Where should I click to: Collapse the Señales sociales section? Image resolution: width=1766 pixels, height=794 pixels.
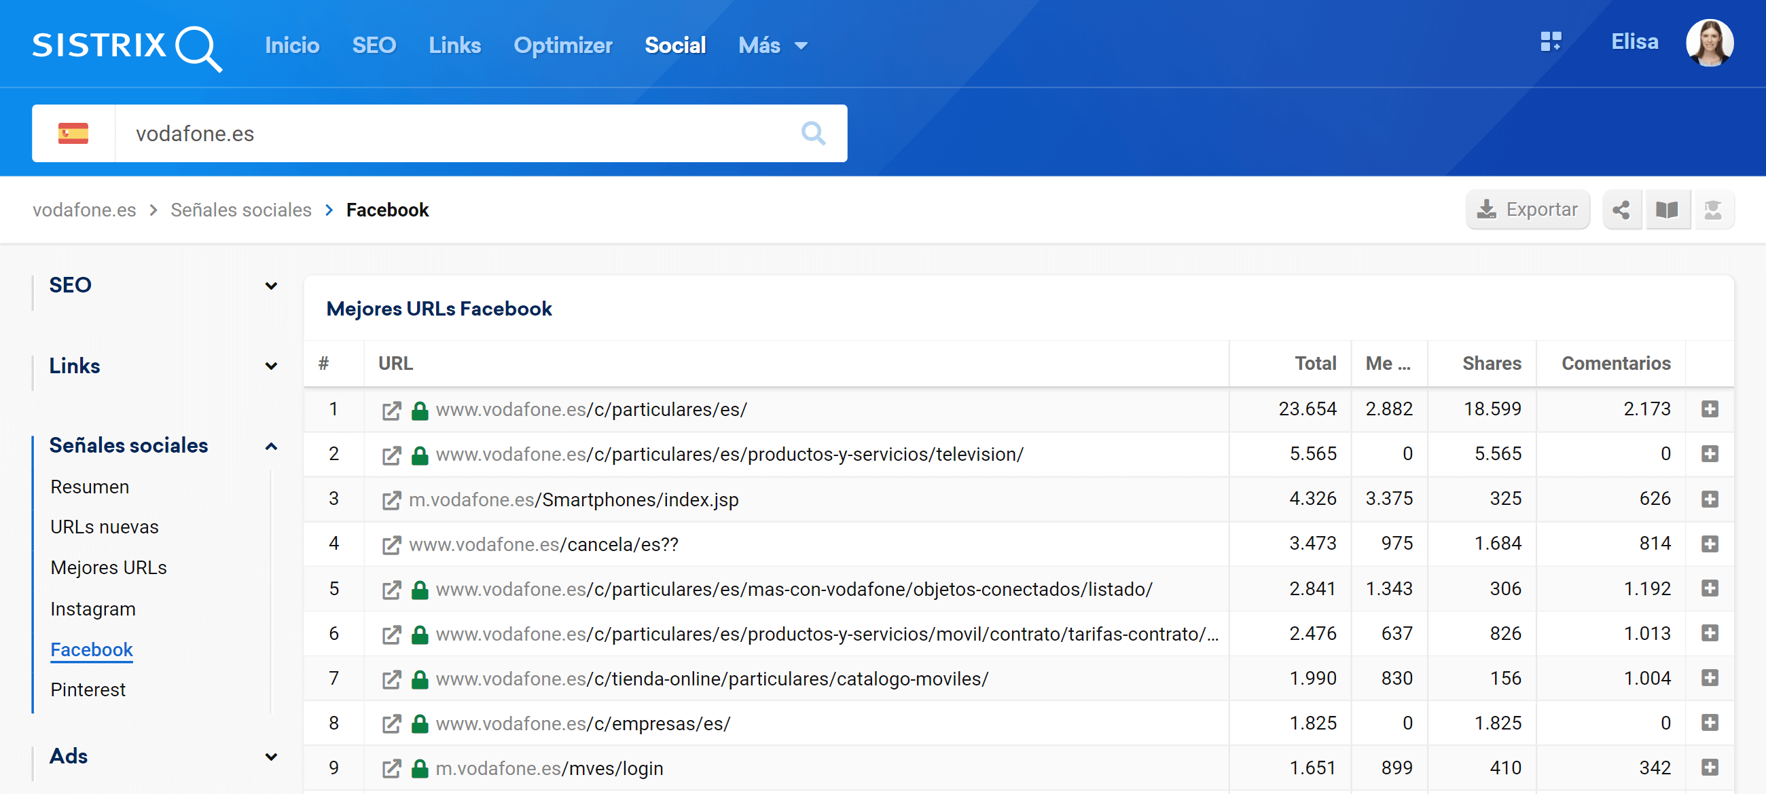click(271, 446)
